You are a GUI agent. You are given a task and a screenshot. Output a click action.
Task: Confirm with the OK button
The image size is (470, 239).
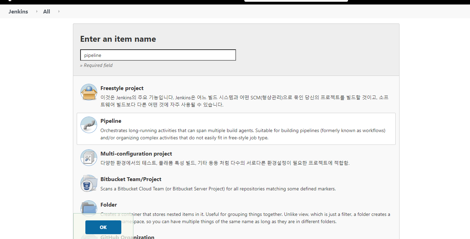point(103,227)
